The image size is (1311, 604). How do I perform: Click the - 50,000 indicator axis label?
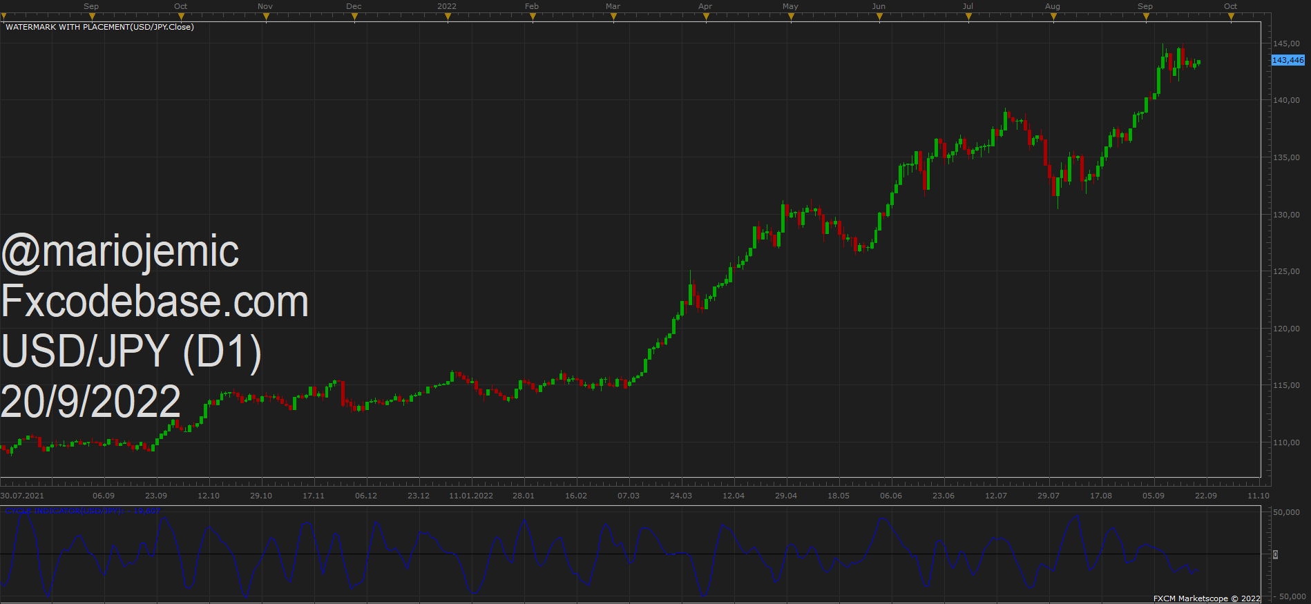tap(1289, 596)
